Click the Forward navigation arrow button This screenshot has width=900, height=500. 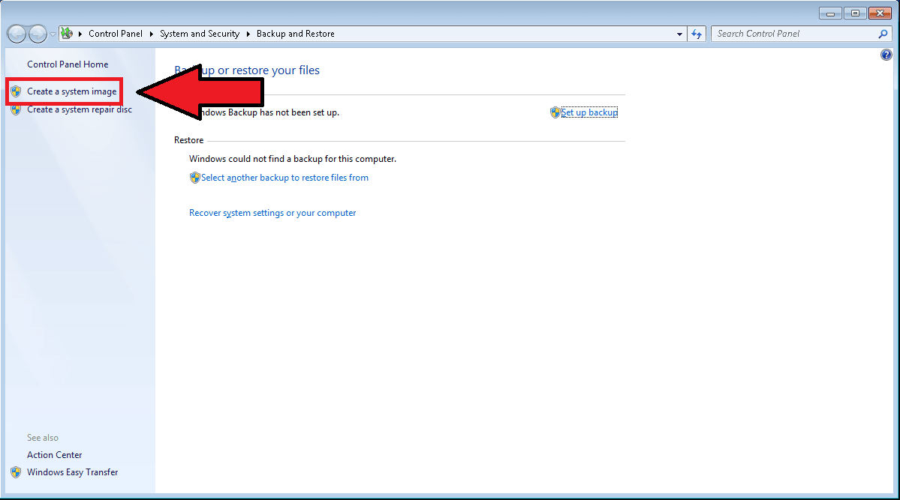pos(38,34)
